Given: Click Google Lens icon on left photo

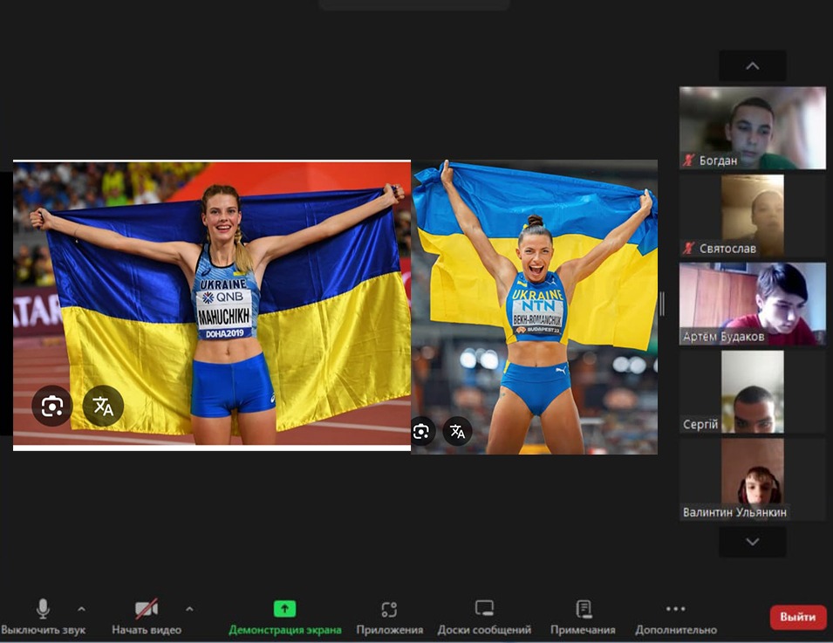Looking at the screenshot, I should 51,406.
